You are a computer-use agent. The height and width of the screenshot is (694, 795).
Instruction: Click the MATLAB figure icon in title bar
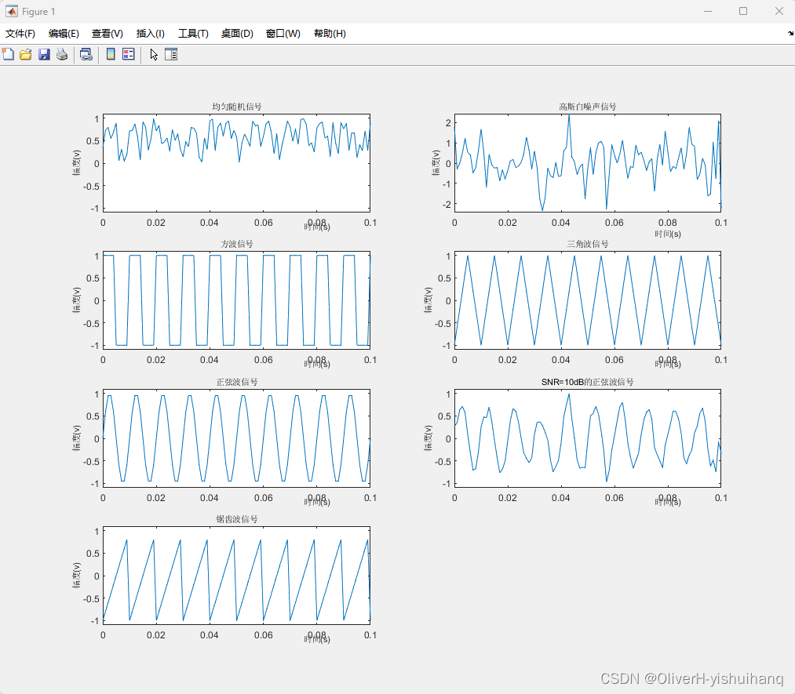(11, 11)
